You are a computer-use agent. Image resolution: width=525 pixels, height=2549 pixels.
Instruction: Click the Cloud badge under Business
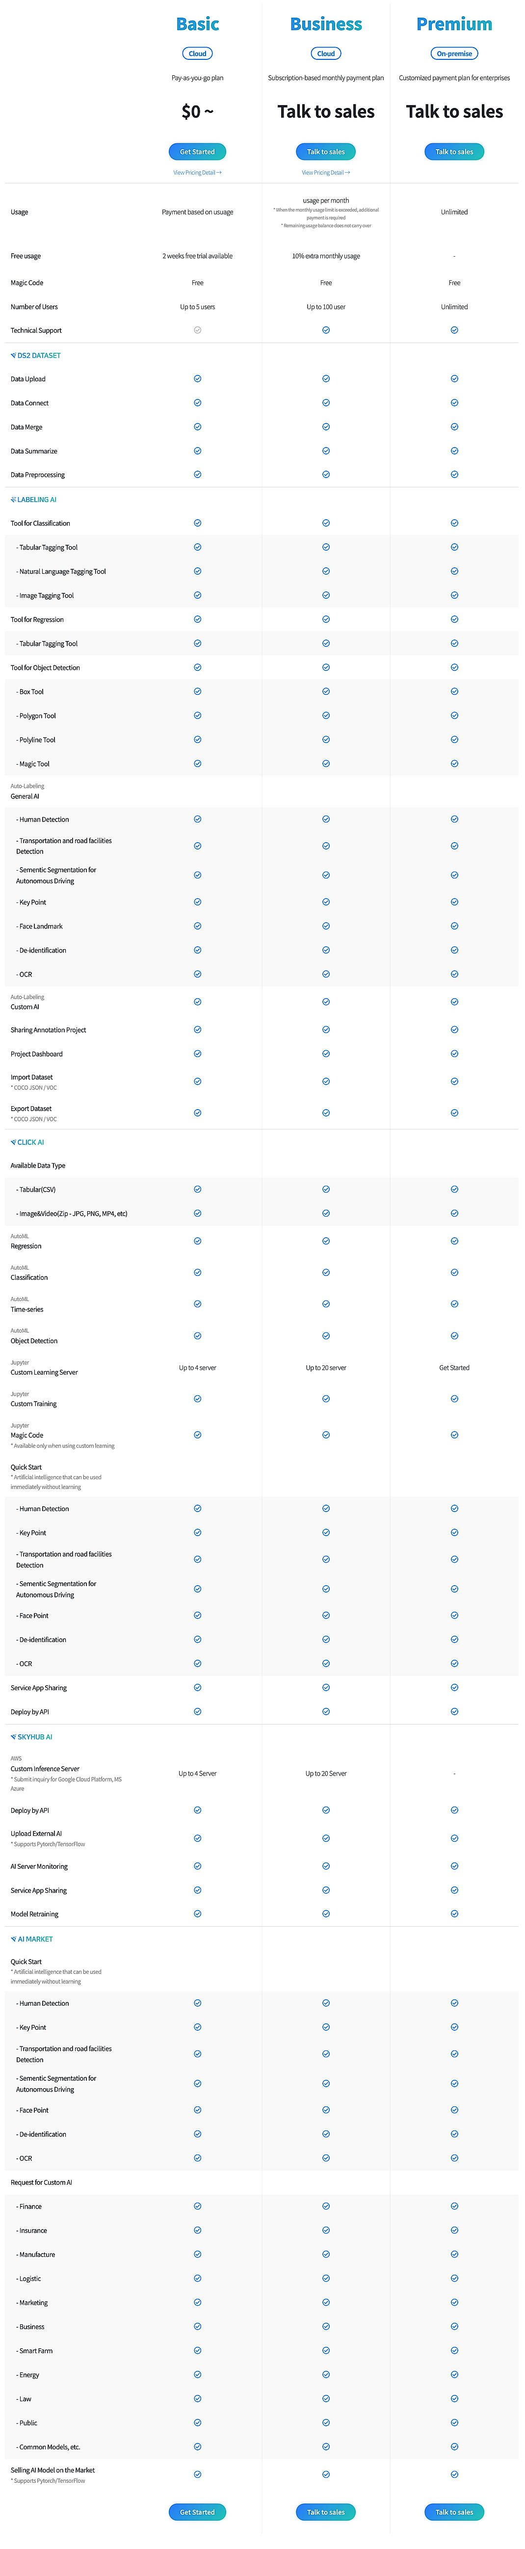coord(325,53)
